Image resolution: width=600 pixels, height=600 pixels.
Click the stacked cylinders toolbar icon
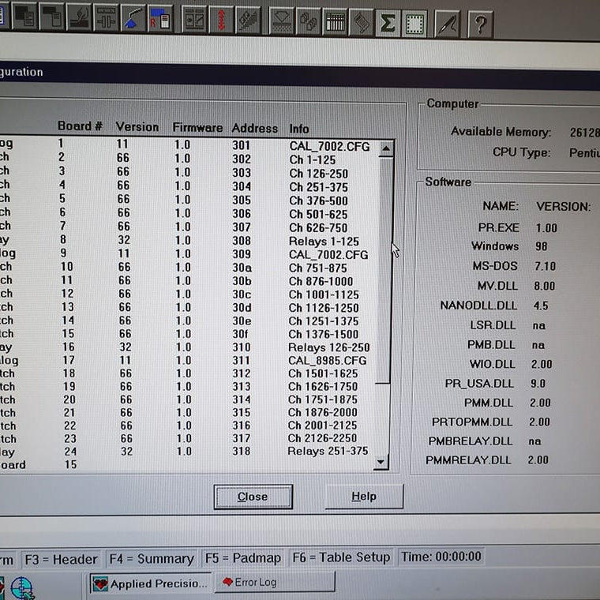tap(309, 21)
